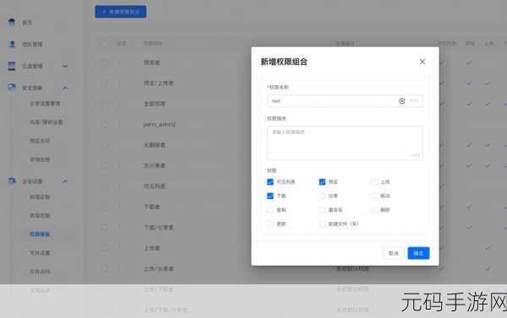Image resolution: width=507 pixels, height=318 pixels.
Task: Uncheck the 预览 permission checkbox
Action: [x=322, y=182]
